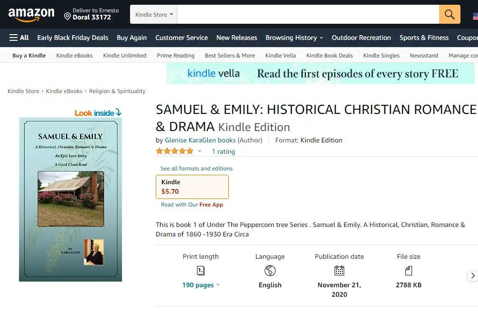Expand the Browsing History dropdown
Image resolution: width=478 pixels, height=311 pixels.
click(294, 38)
